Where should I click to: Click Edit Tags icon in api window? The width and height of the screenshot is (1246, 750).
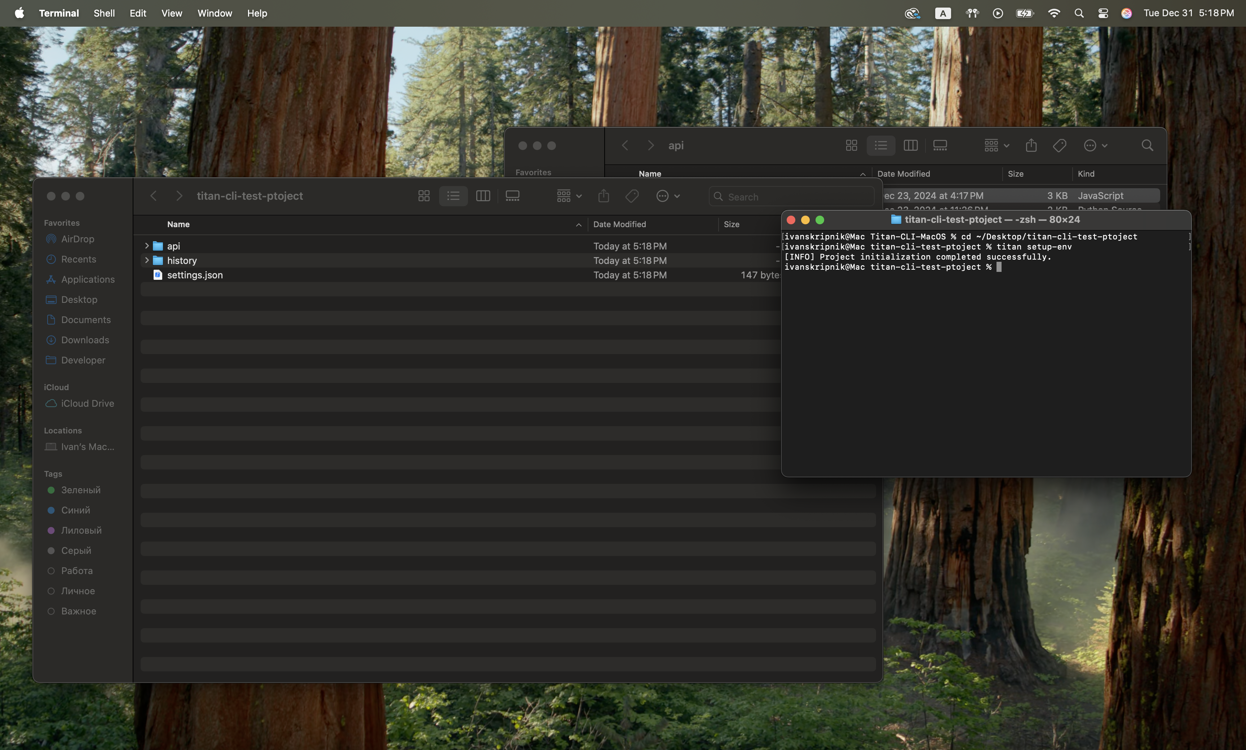click(1059, 146)
